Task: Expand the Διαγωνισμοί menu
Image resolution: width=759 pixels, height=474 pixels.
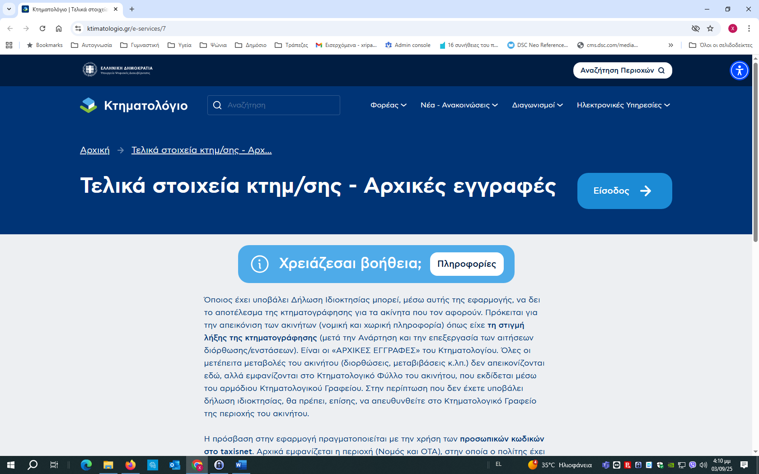Action: pos(538,105)
